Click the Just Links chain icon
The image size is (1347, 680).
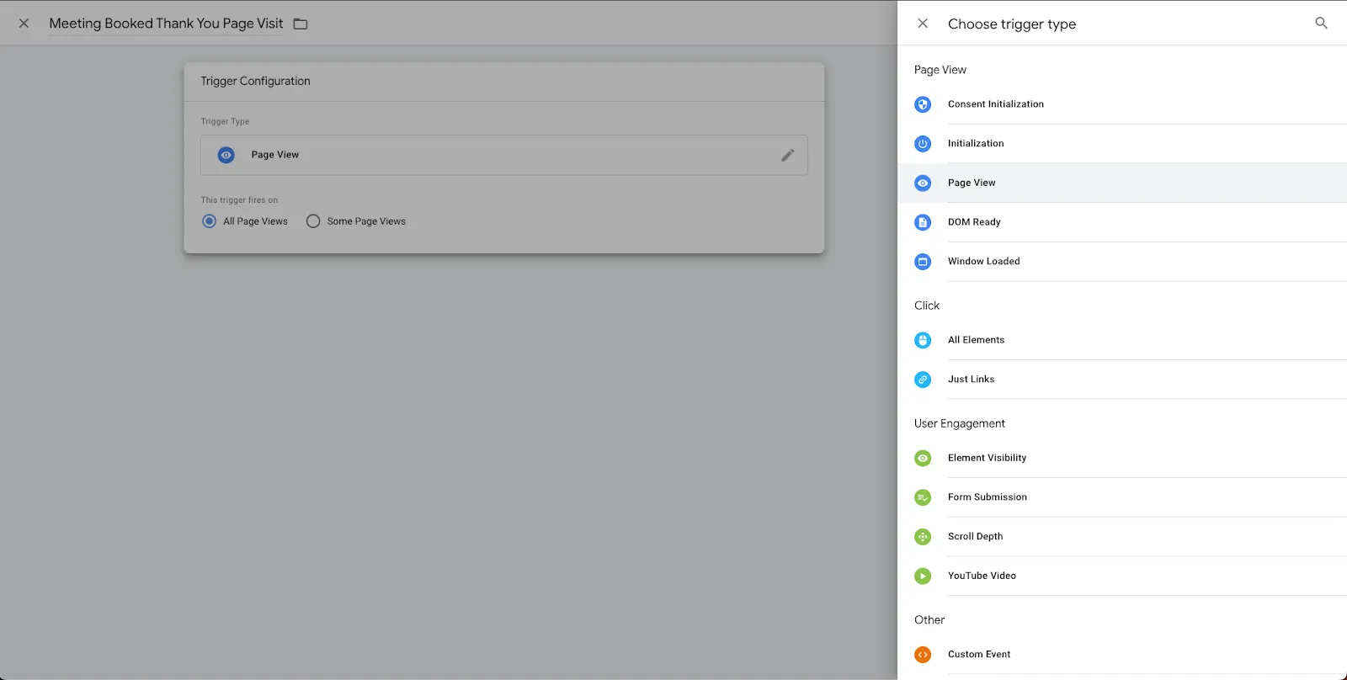click(923, 380)
